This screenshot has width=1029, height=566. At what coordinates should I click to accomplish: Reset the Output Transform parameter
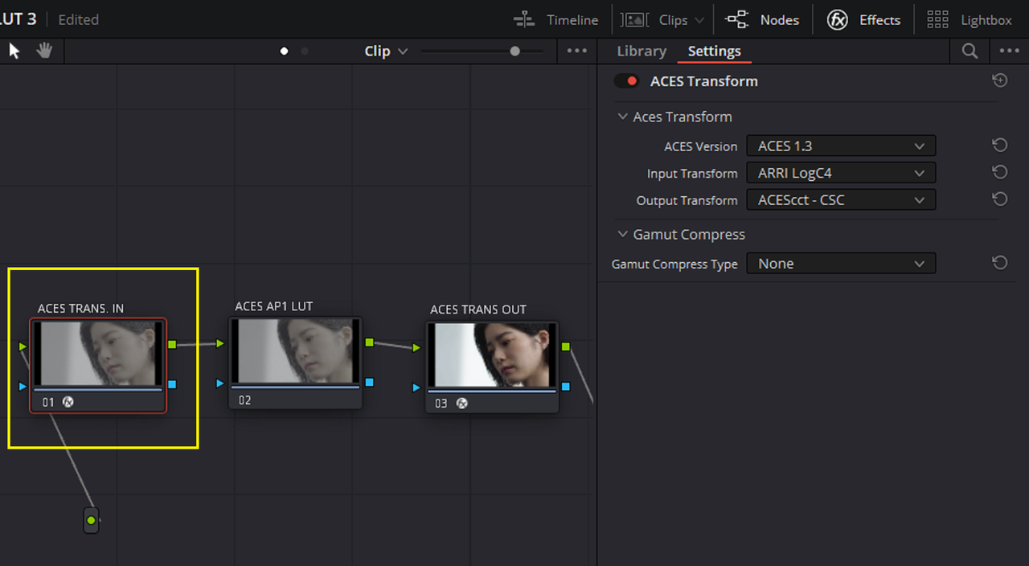click(x=1000, y=199)
